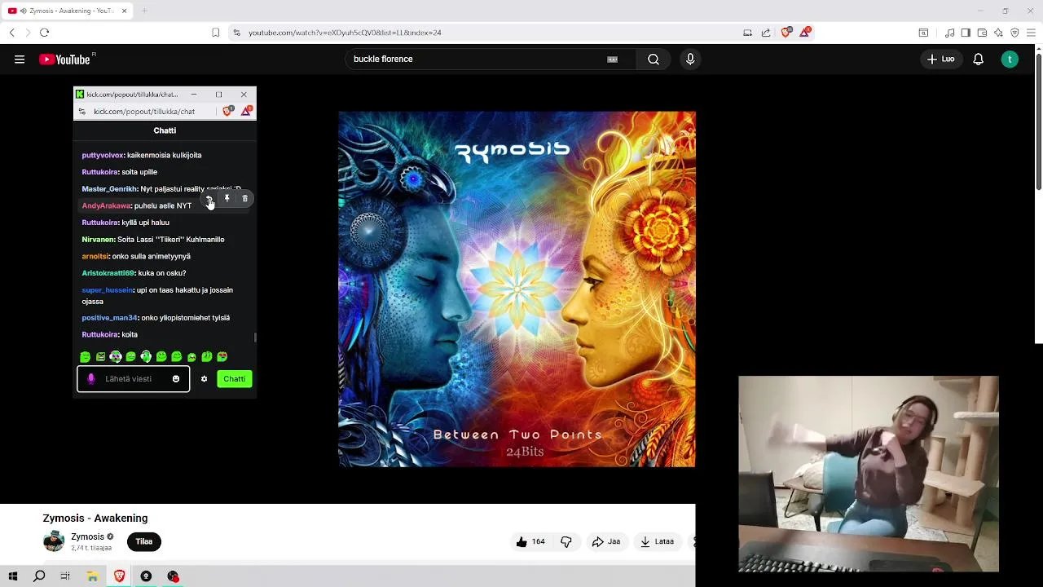Open the on-screen keyboard icon in search box

coord(613,59)
